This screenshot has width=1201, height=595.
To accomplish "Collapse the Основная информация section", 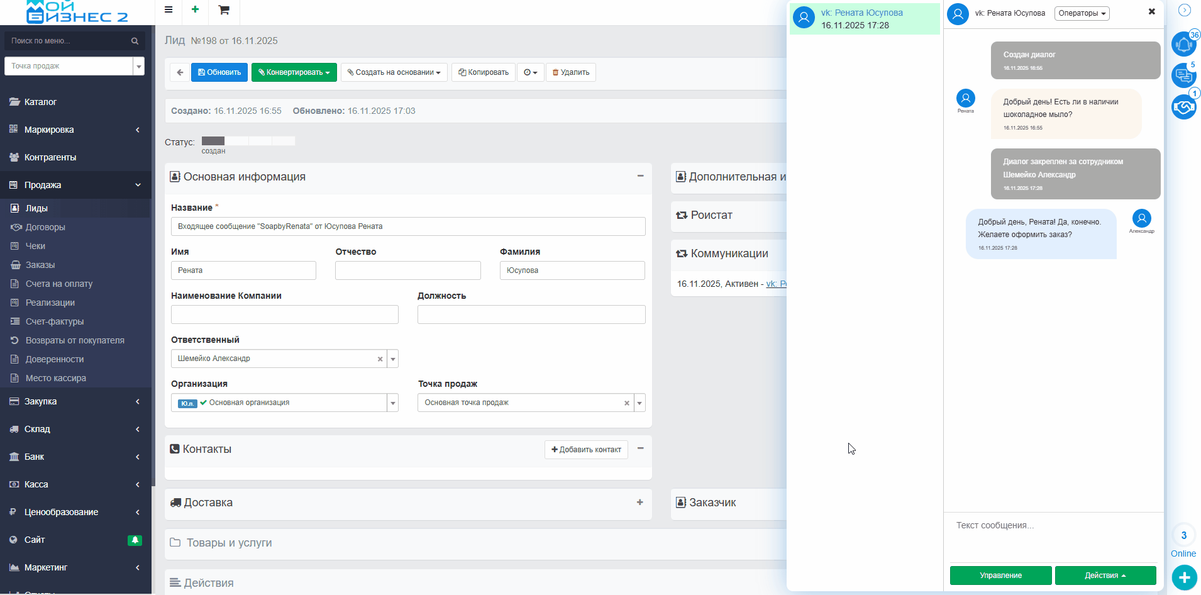I will [640, 176].
